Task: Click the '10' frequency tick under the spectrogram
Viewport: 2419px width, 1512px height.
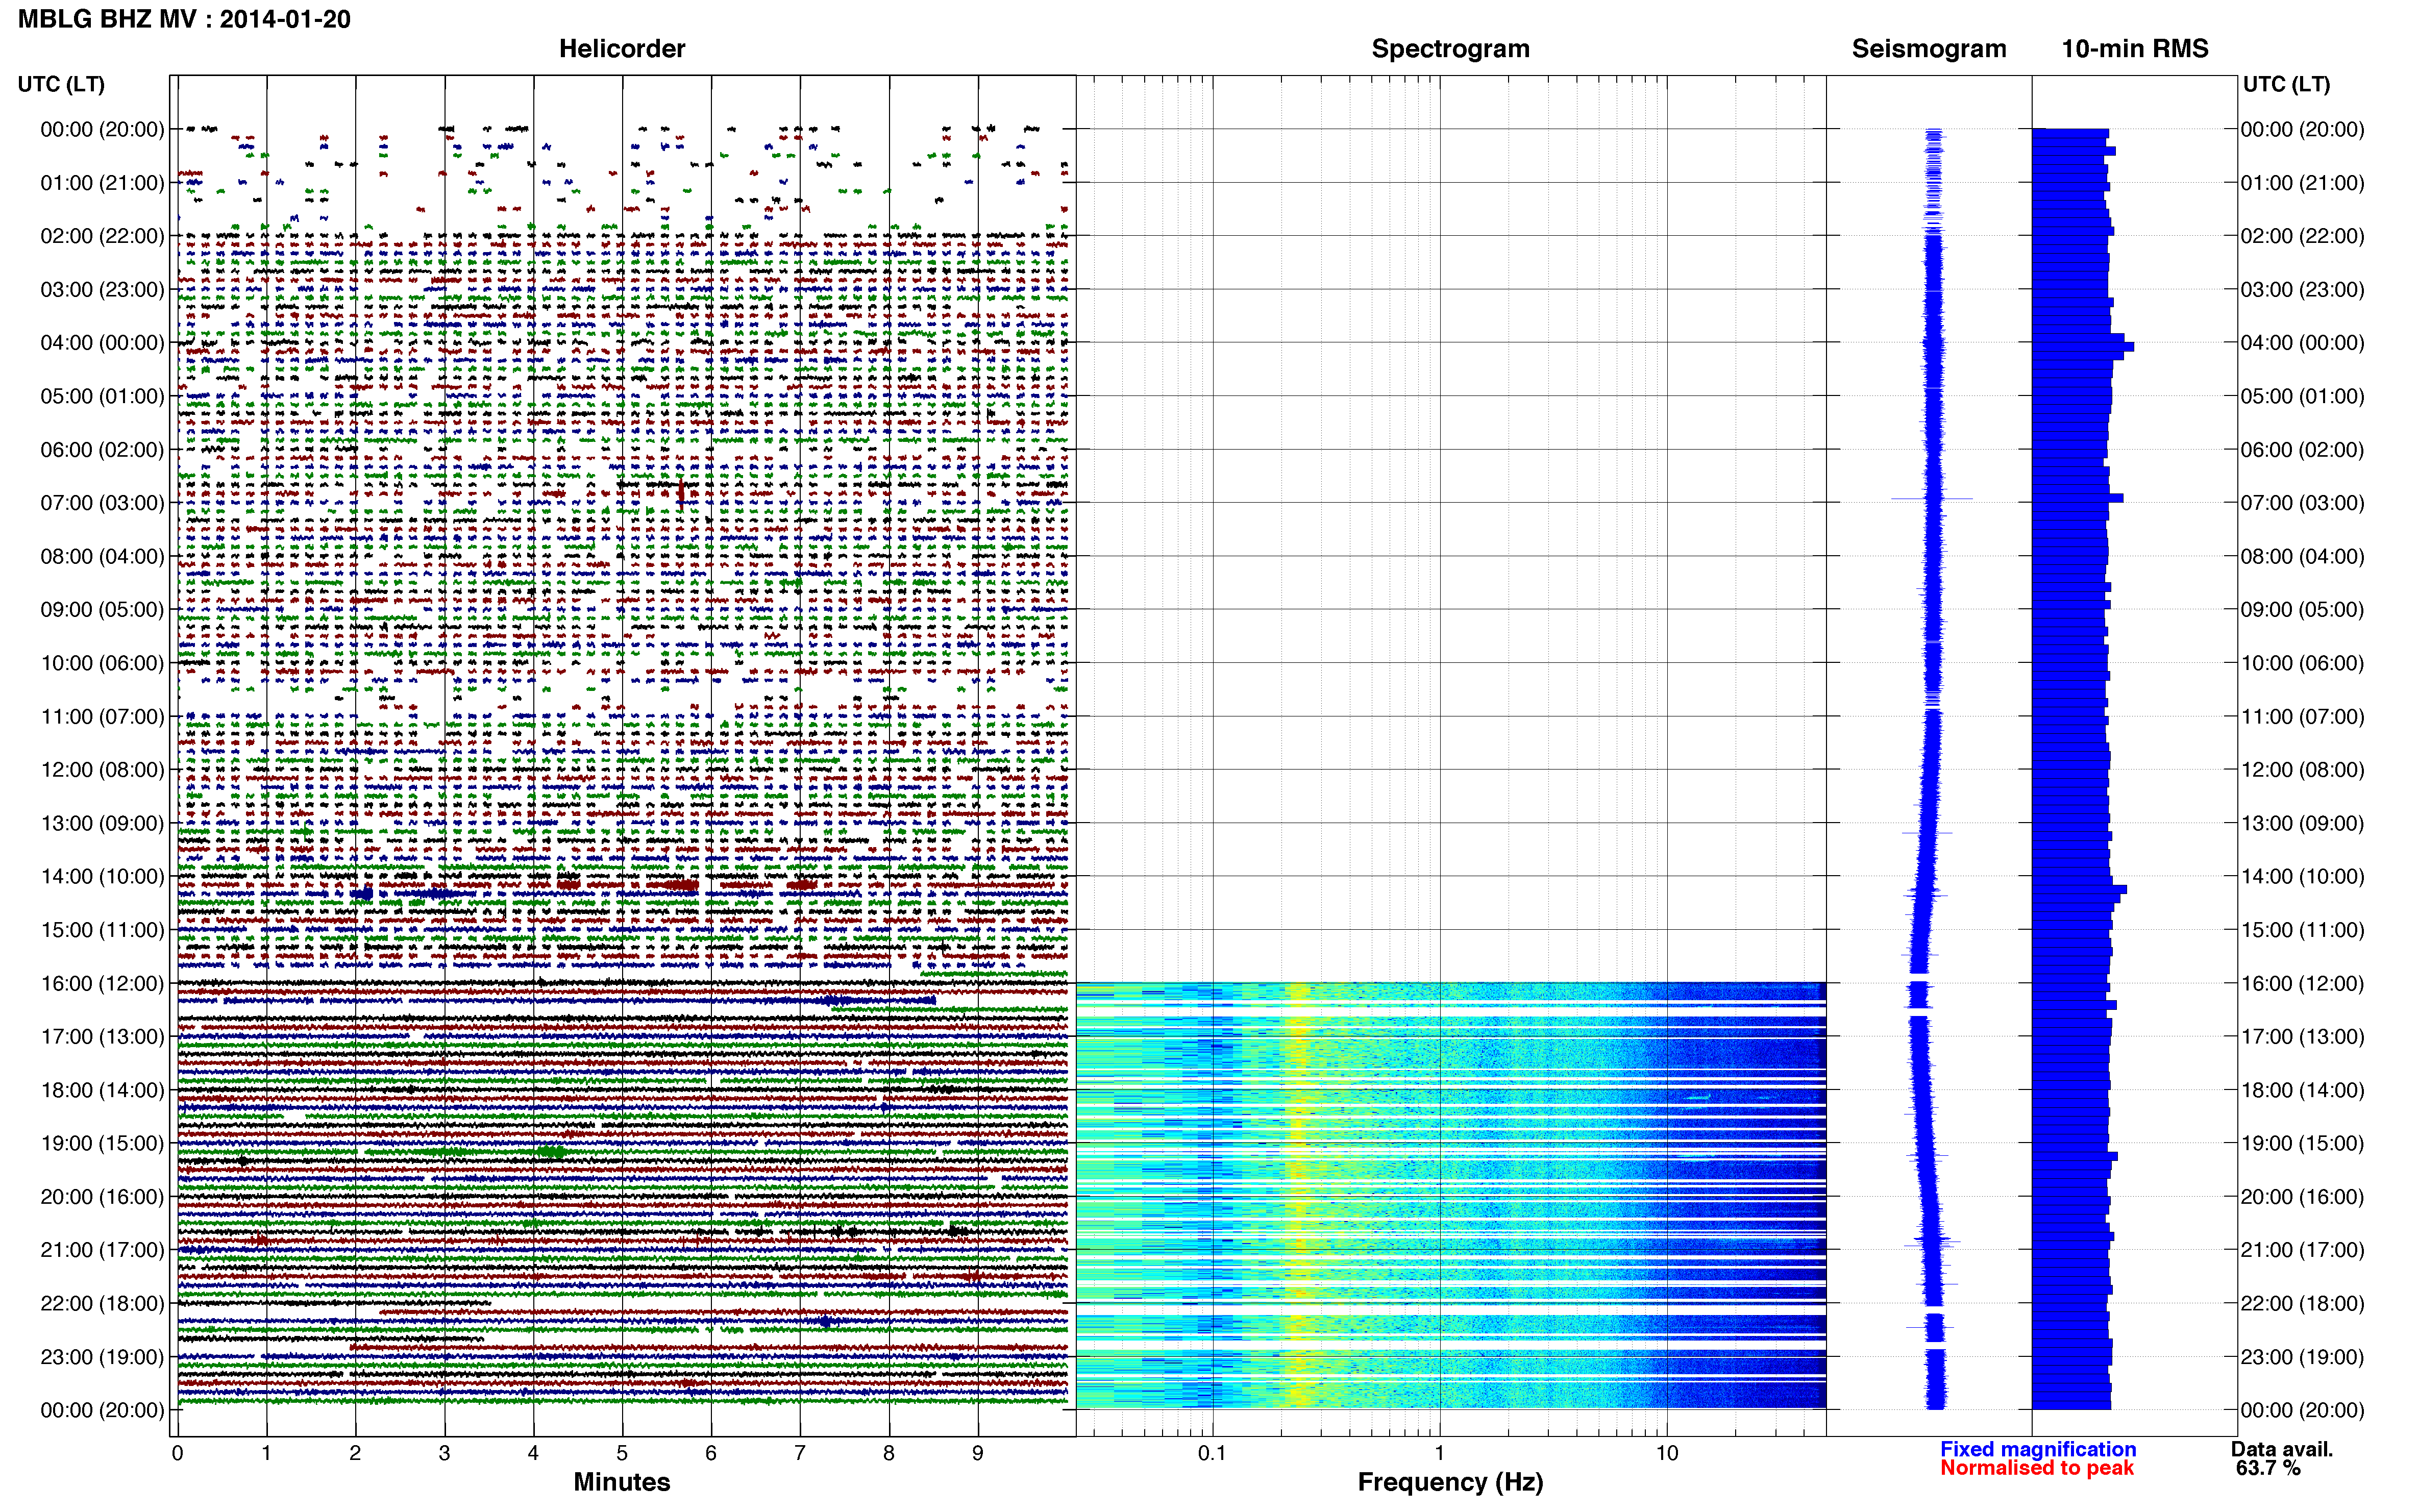Action: click(x=1667, y=1453)
